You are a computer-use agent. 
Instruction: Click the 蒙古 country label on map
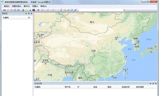click(x=92, y=22)
